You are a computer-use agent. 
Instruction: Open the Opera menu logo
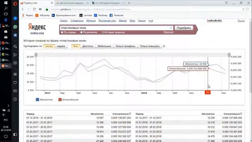tap(15, 4)
